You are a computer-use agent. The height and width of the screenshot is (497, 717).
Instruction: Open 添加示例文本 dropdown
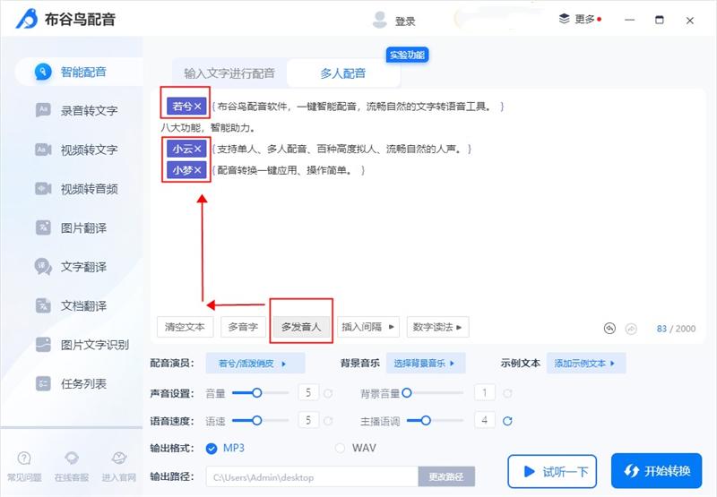click(x=586, y=364)
